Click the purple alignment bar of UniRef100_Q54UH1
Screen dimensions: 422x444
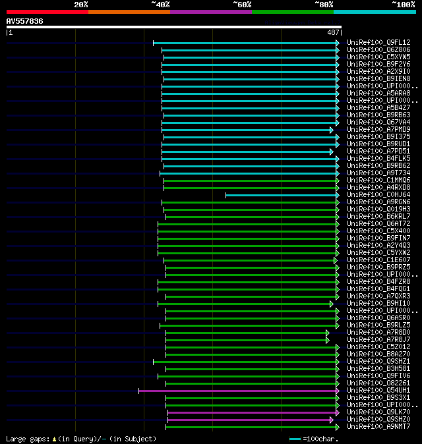[237, 391]
